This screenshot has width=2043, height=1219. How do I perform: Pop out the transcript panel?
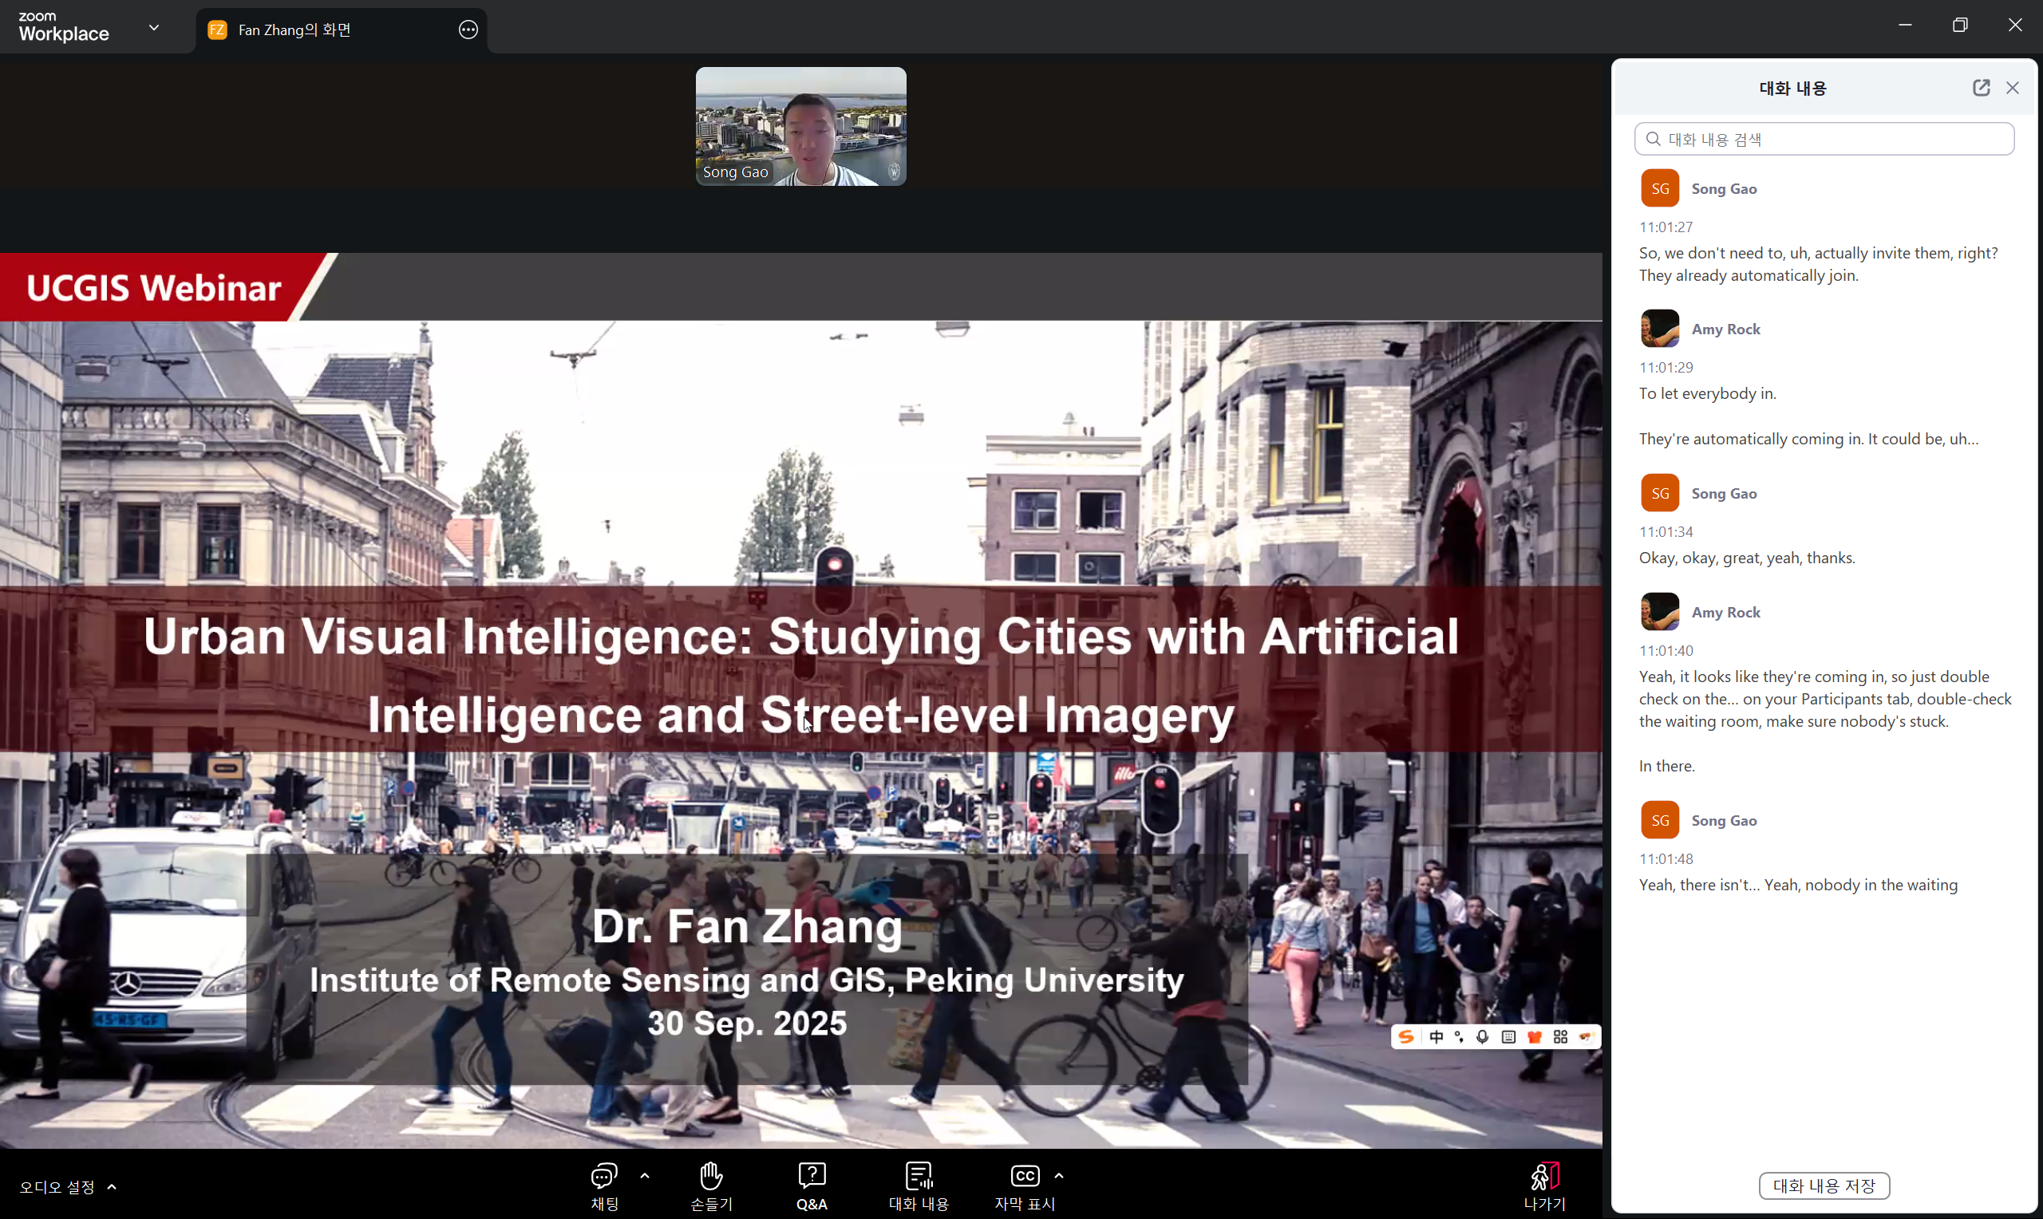point(1981,88)
